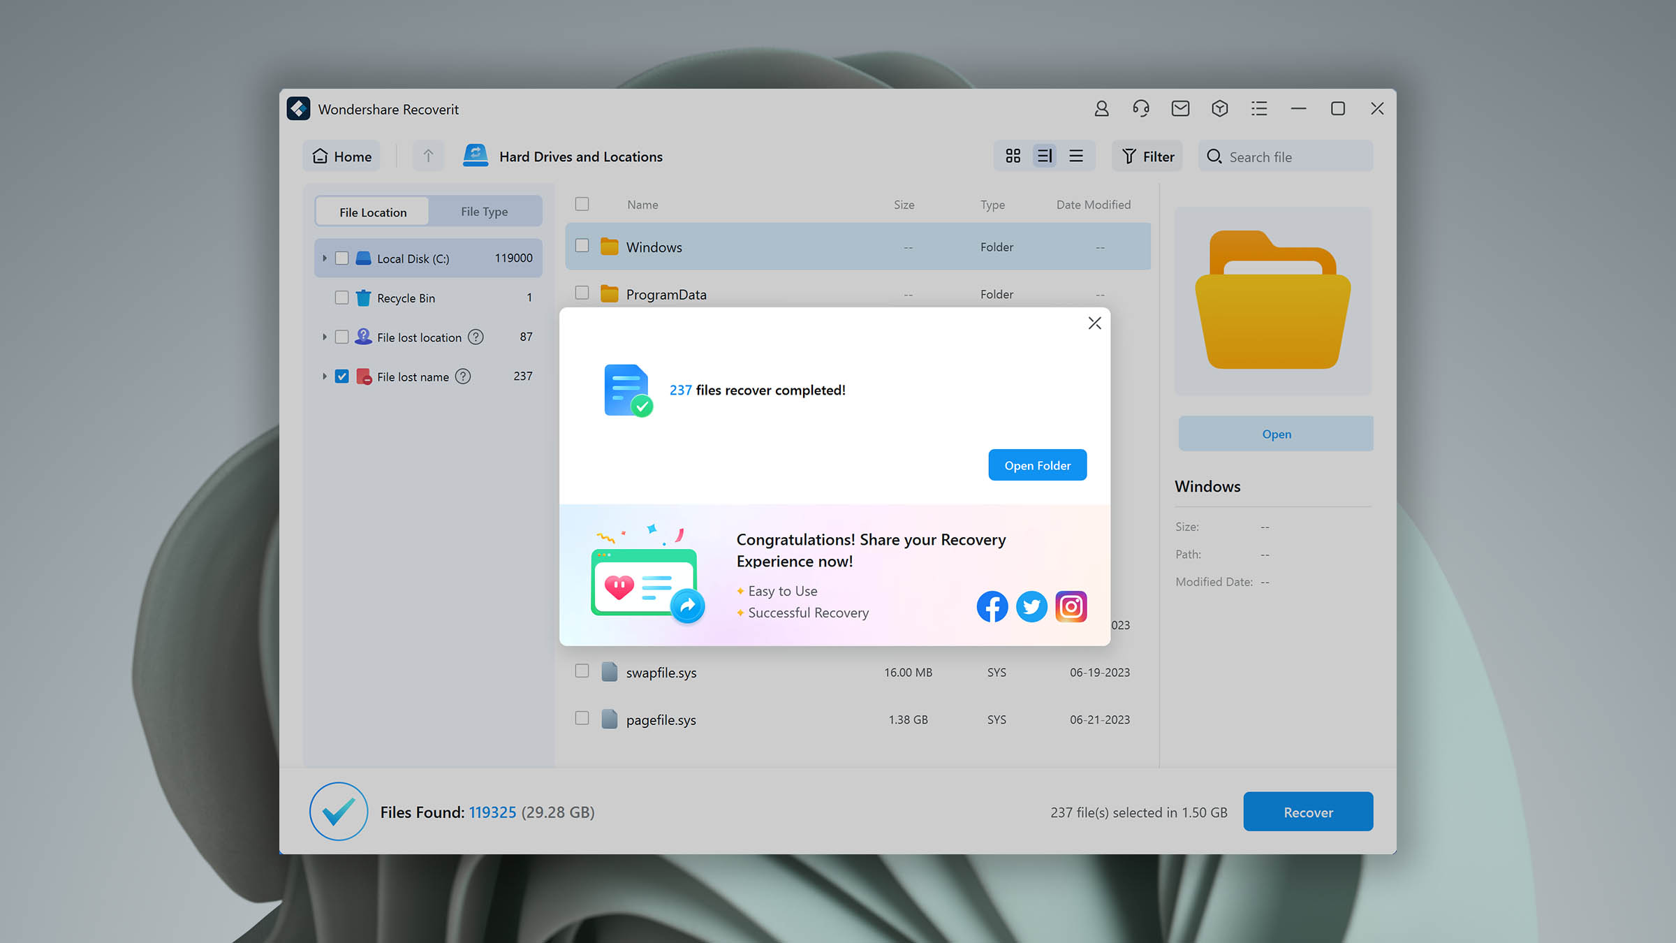
Task: Check the File lost location checkbox
Action: pos(341,337)
